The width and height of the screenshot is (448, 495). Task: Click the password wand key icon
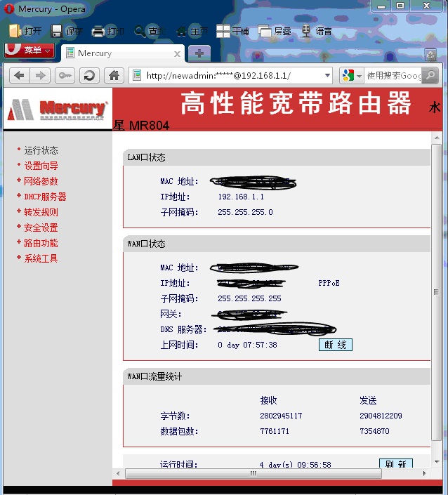65,75
